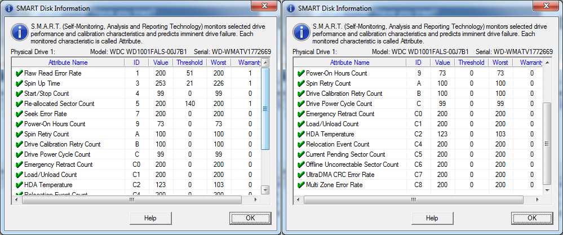Click the right window's vertical scrollbar up arrow
This screenshot has width=563, height=235.
click(x=547, y=63)
